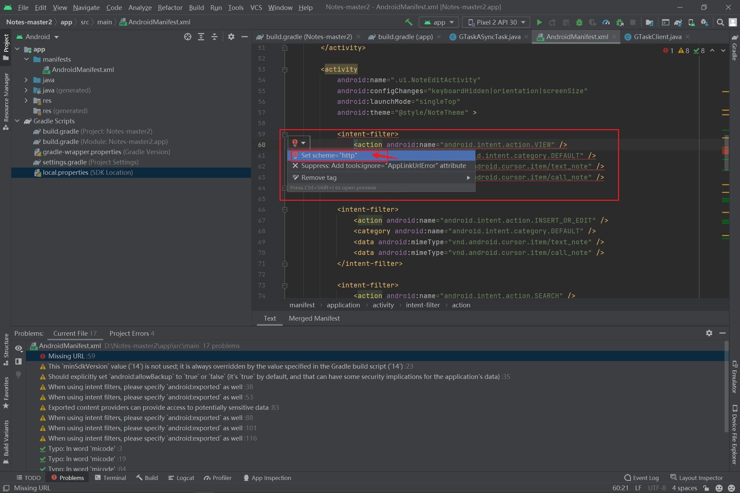Open the Problems panel settings gear
This screenshot has height=493, width=740.
pos(709,333)
